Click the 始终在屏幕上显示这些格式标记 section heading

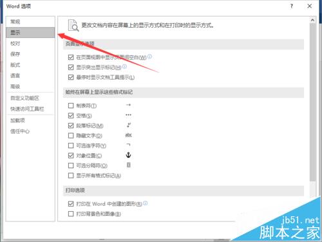coord(99,92)
